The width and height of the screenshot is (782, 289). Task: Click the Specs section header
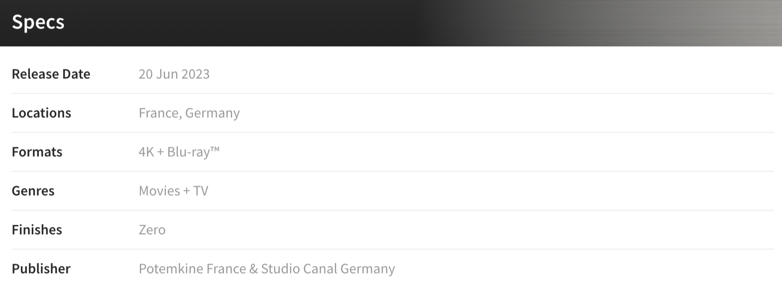click(x=391, y=23)
